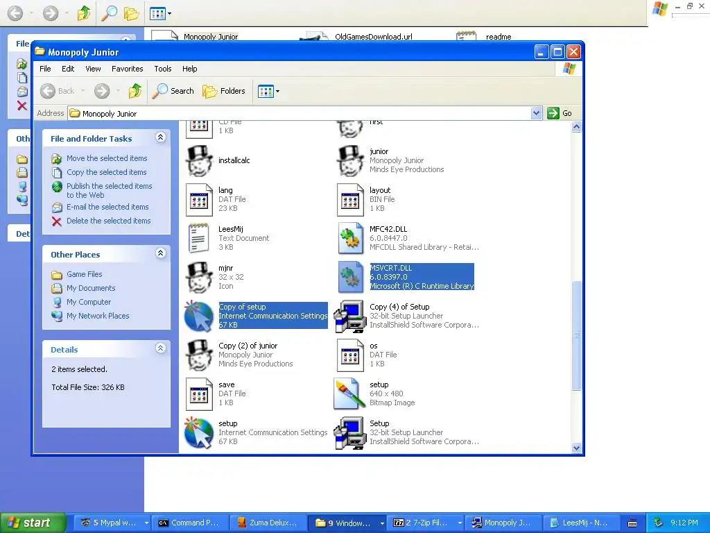Viewport: 710px width, 533px height.
Task: Click the Back button in the toolbar
Action: (58, 91)
